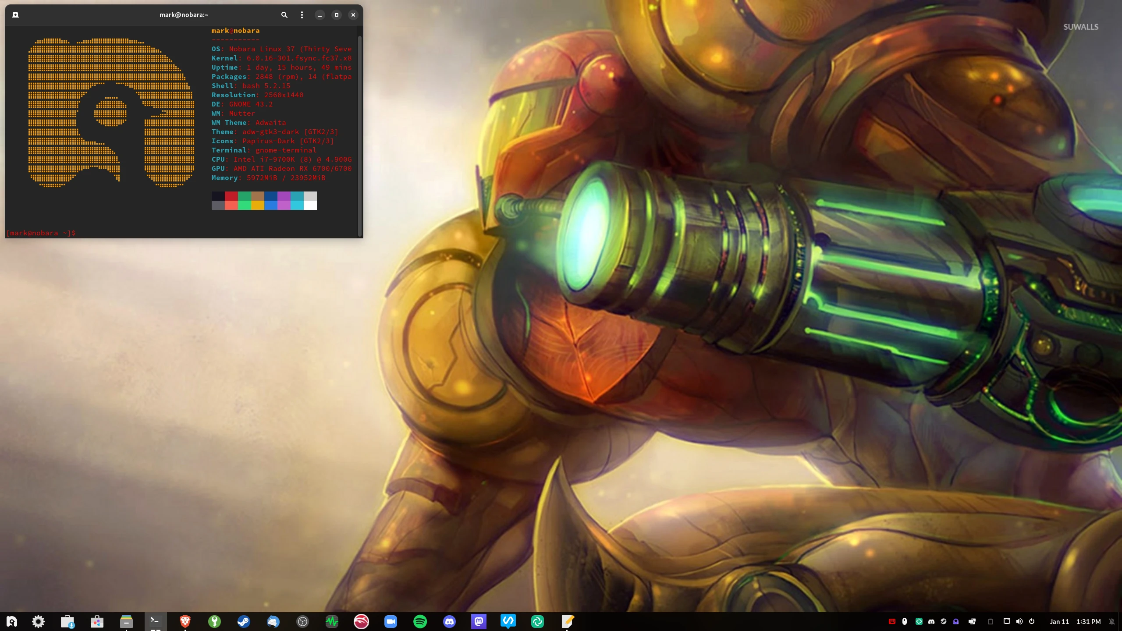Viewport: 1122px width, 631px height.
Task: Open Thunderbird mail from the taskbar
Action: point(273,621)
